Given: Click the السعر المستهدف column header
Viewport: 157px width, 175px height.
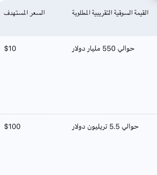Looking at the screenshot, I should [x=24, y=13].
